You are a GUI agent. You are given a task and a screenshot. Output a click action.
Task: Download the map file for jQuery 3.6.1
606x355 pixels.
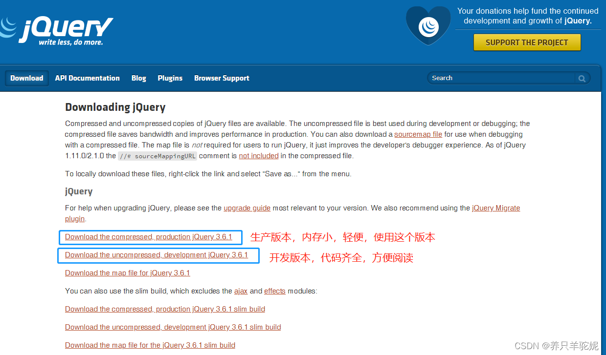[x=127, y=272]
